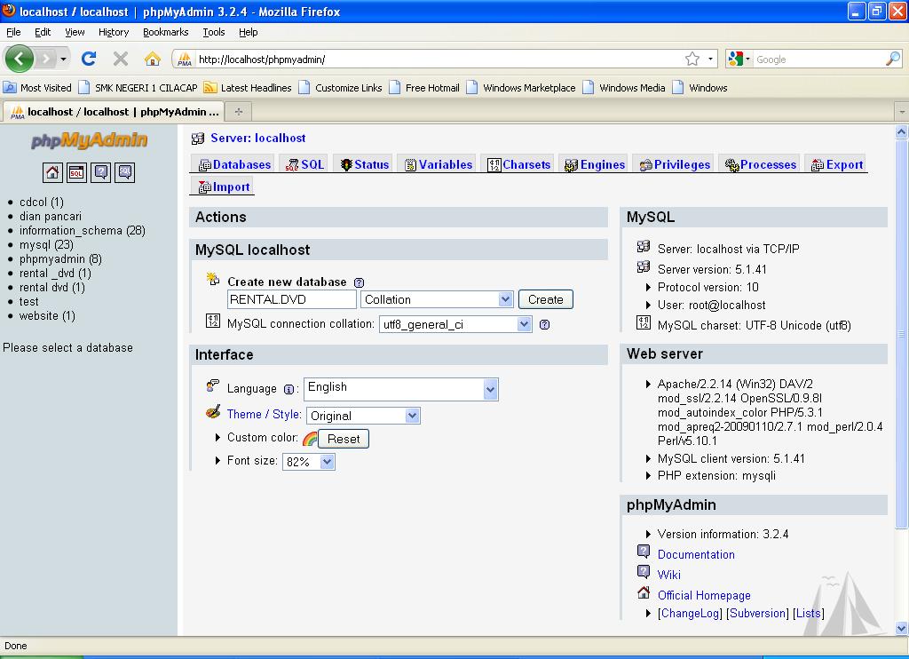Image resolution: width=909 pixels, height=659 pixels.
Task: Open the List all tabs dropdown
Action: tap(902, 111)
